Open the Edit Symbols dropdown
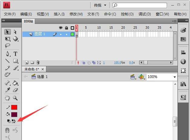Image resolution: width=190 pixels, height=140 pixels. point(142,77)
